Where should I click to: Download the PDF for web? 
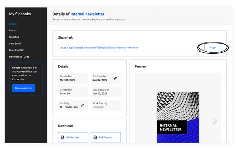click(x=73, y=137)
